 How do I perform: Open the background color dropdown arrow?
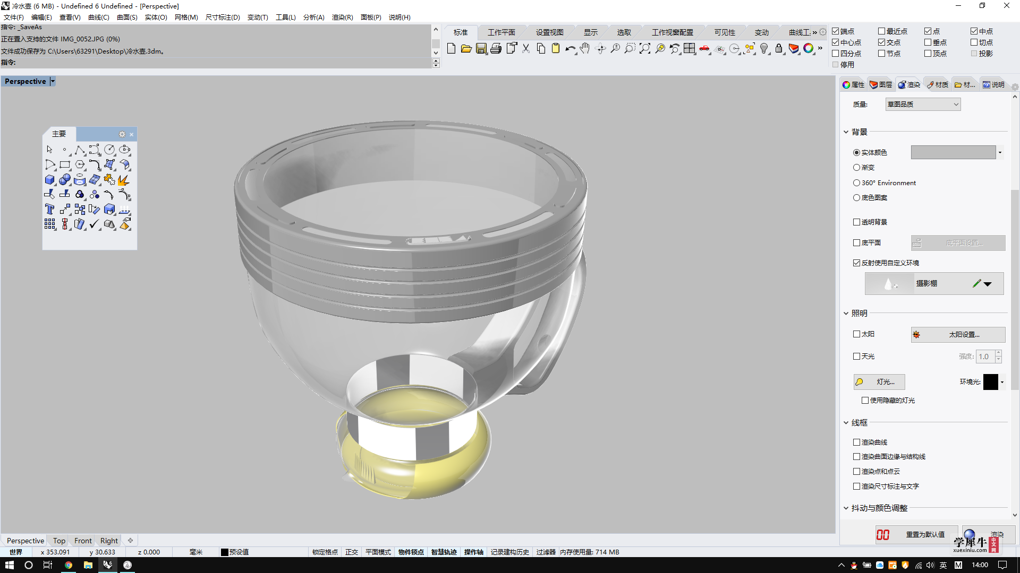point(1000,153)
